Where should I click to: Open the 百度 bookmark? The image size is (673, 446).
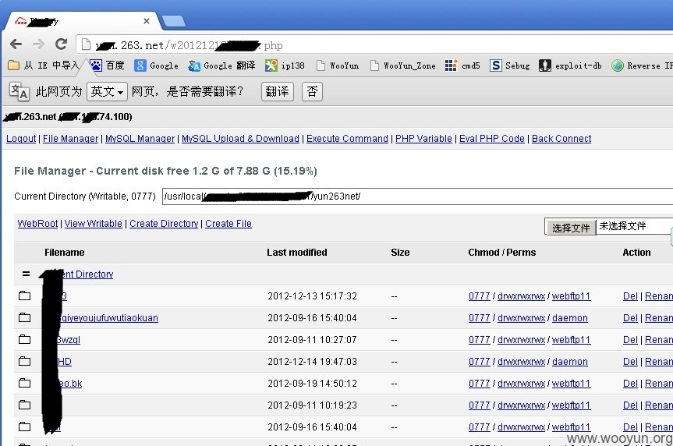[x=107, y=65]
